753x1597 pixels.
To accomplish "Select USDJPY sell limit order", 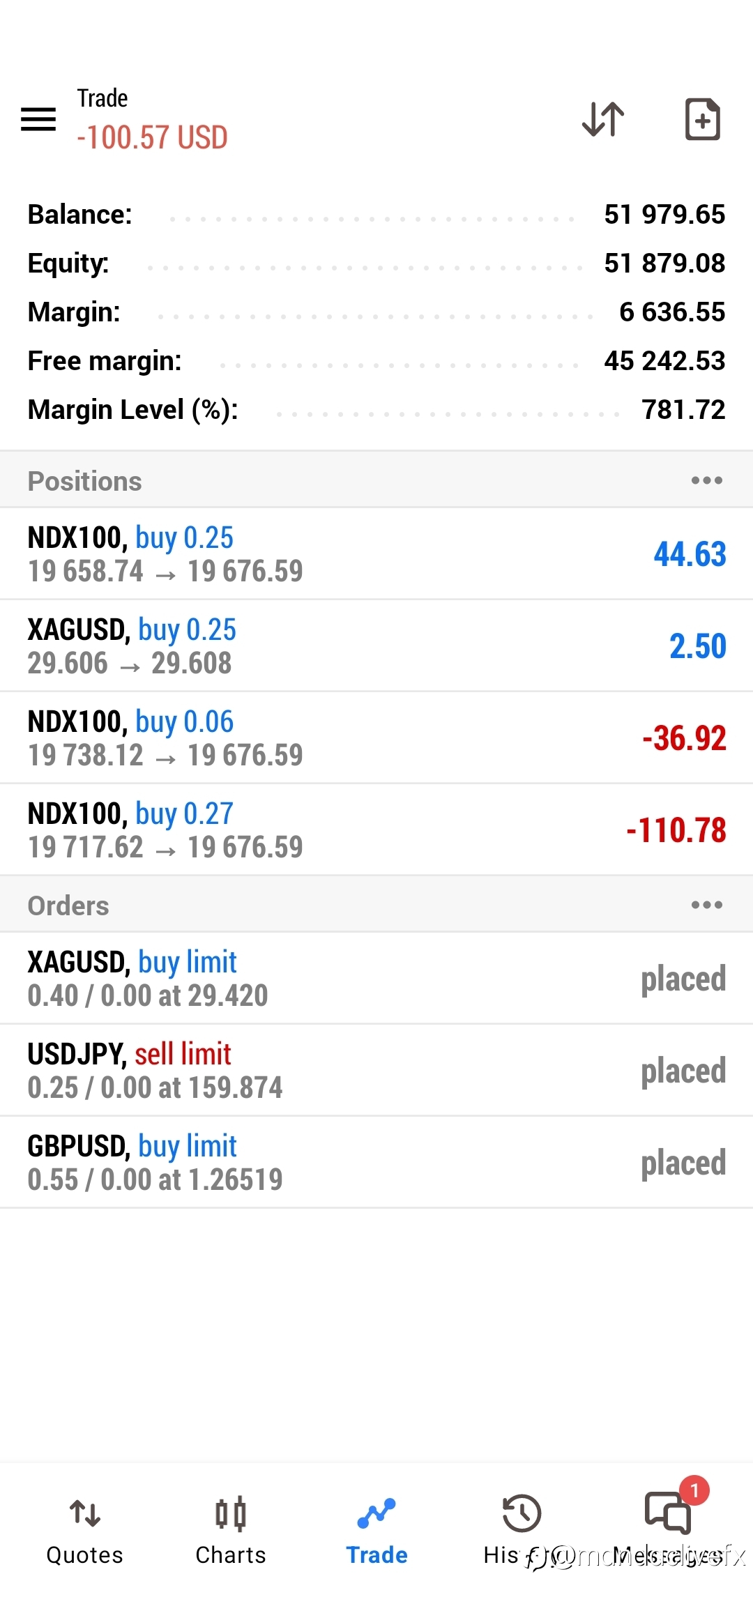I will point(376,1071).
